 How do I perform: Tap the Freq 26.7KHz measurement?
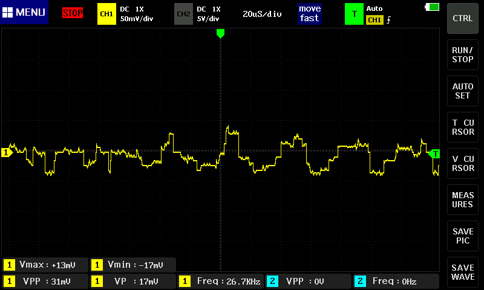220,281
